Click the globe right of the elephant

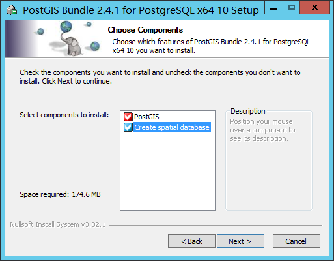[x=95, y=46]
